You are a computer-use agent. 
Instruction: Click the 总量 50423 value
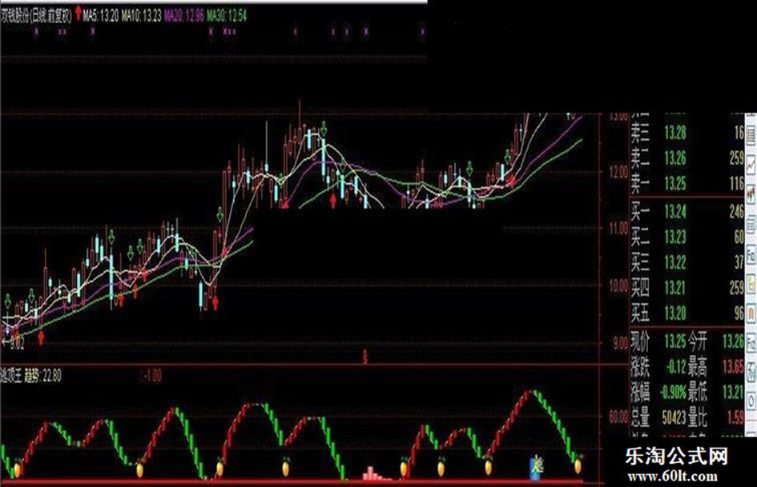(x=674, y=417)
